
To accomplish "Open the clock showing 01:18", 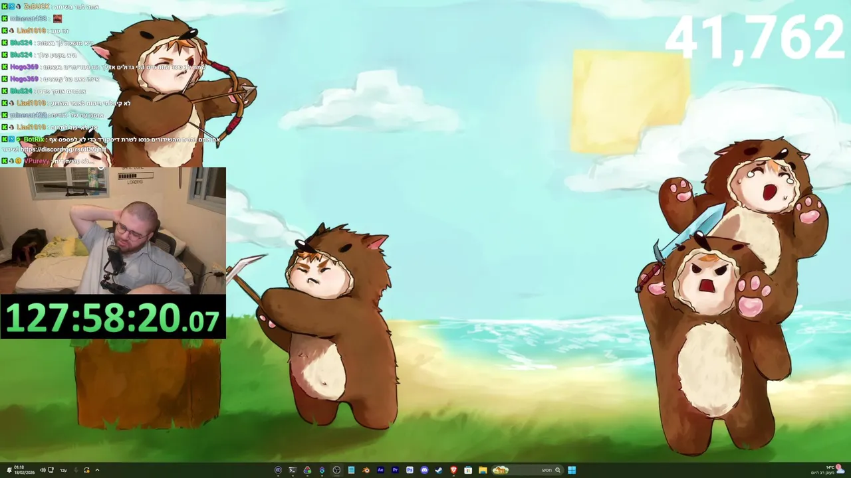I will 25,470.
